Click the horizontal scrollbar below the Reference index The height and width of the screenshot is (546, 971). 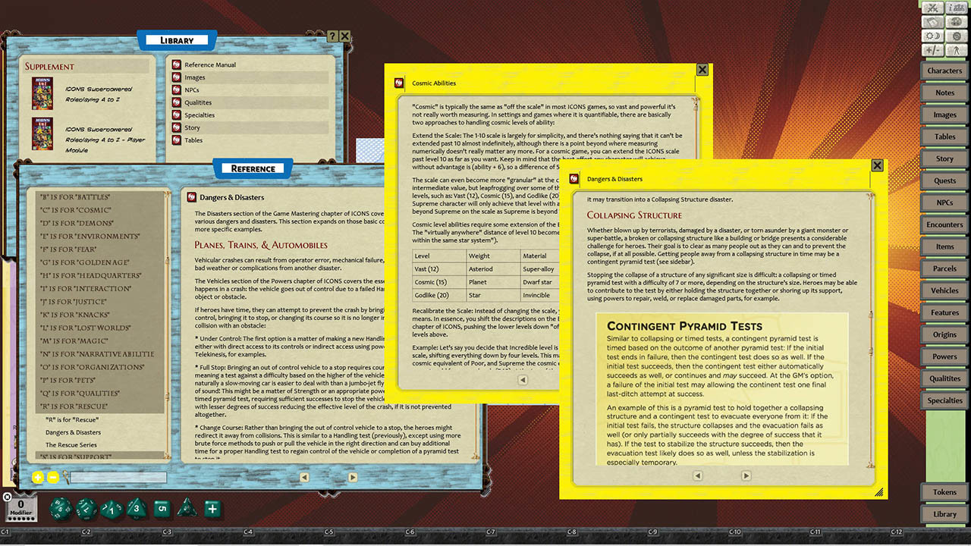pos(118,478)
